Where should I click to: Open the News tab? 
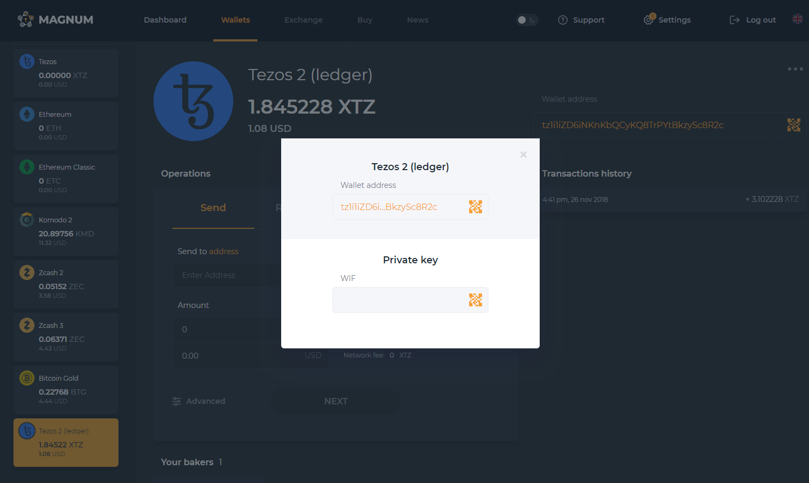(417, 20)
